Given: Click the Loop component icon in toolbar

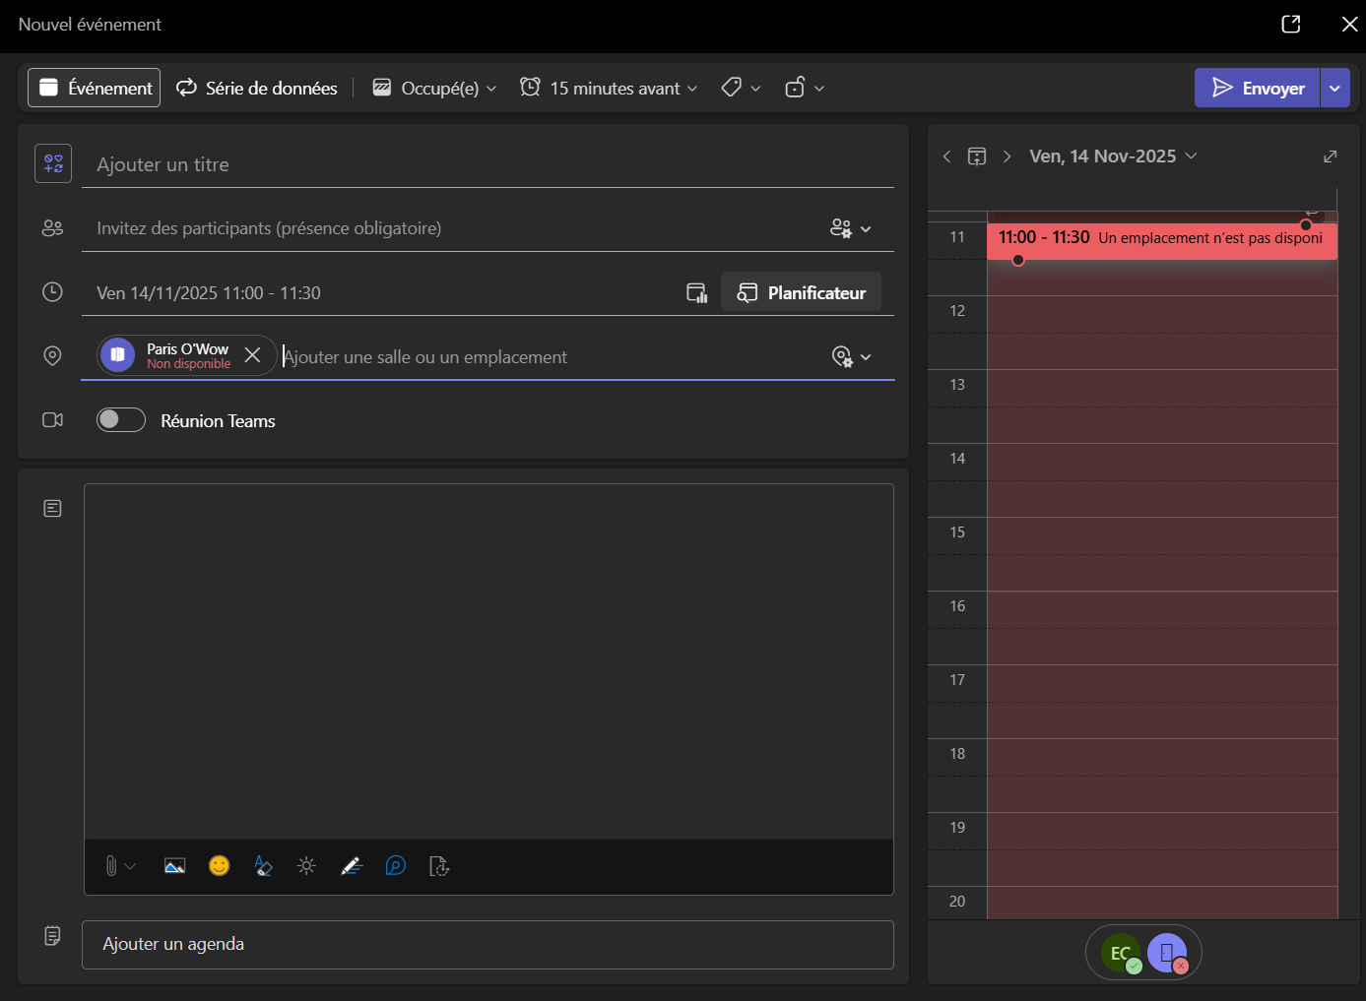Looking at the screenshot, I should [x=395, y=866].
